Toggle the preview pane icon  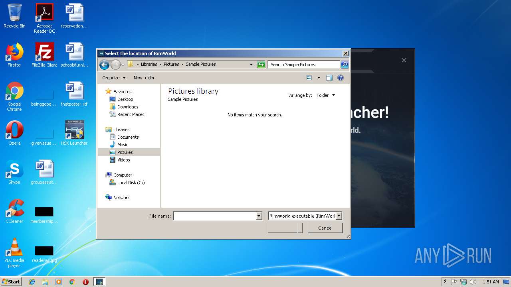click(x=329, y=78)
